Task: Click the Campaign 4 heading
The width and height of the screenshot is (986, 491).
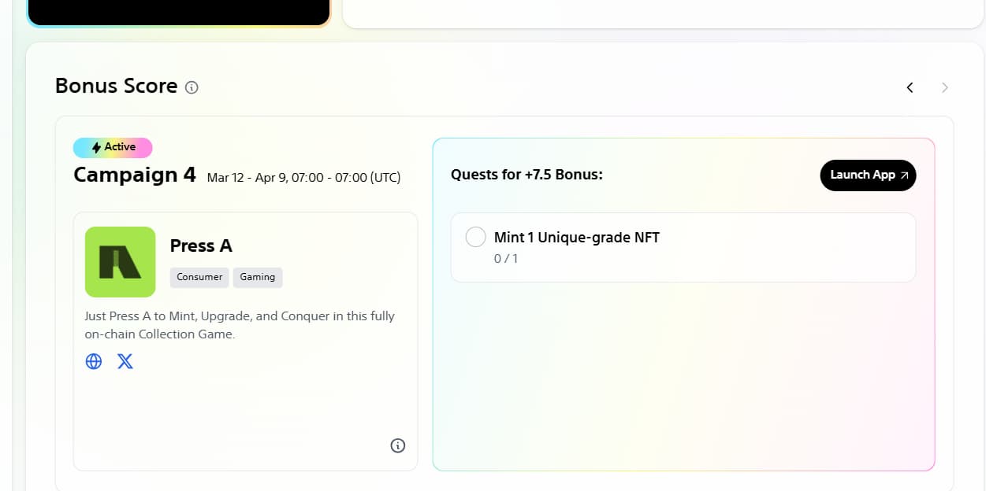Action: (x=134, y=175)
